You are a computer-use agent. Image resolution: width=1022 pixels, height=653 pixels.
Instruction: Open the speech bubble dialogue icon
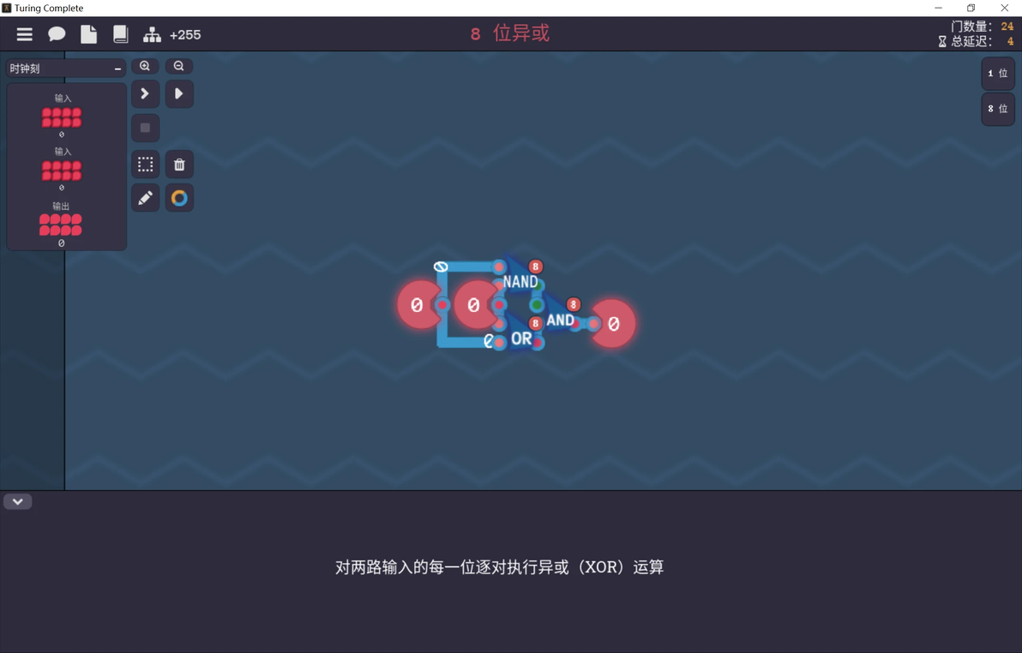pyautogui.click(x=57, y=34)
